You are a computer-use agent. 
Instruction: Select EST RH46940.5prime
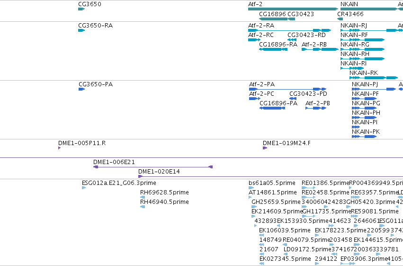pos(164,202)
